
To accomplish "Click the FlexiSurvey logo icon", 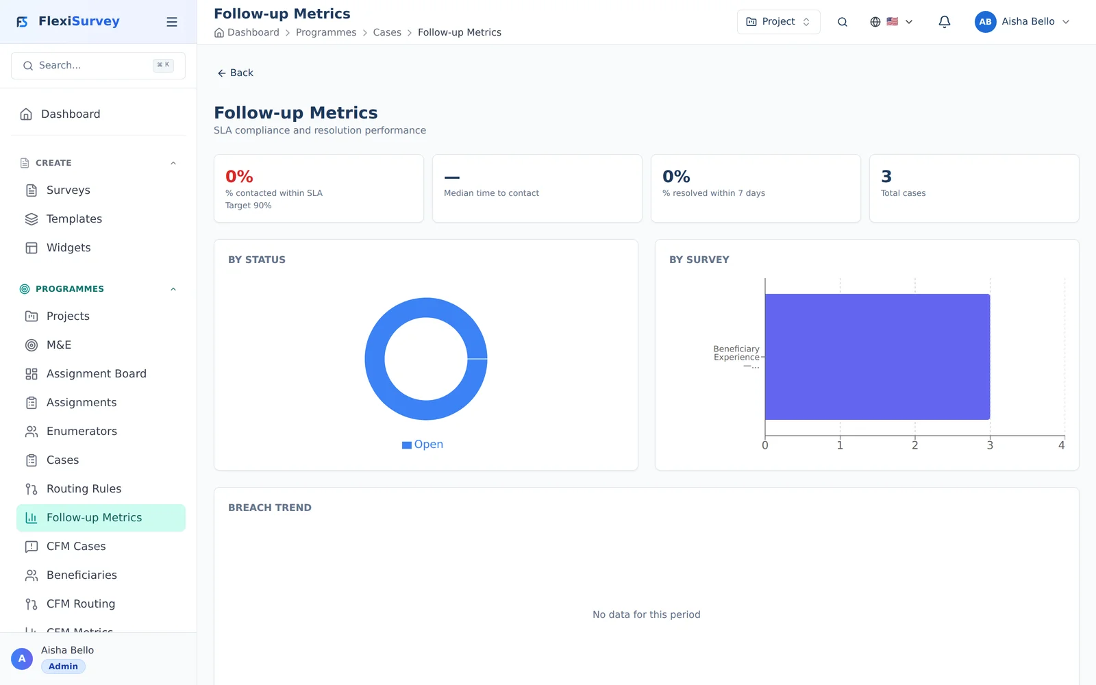I will pyautogui.click(x=23, y=22).
